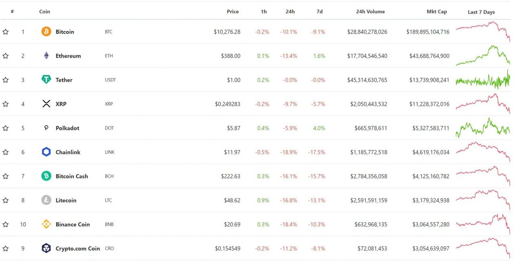The width and height of the screenshot is (514, 261).
Task: Open the Crypto.com Coin name link
Action: (78, 248)
